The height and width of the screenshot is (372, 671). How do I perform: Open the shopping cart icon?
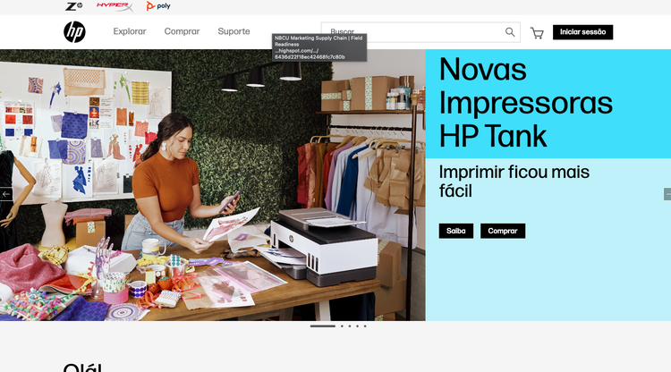pyautogui.click(x=537, y=33)
